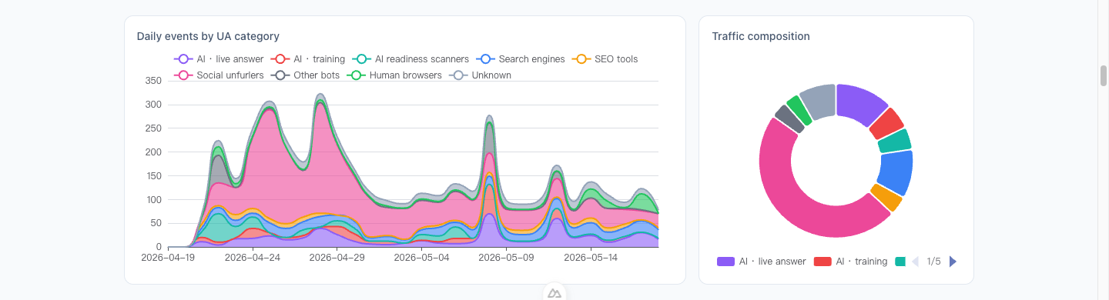This screenshot has height=300, width=1109.
Task: Toggle Search engines series in area chart legend
Action: [x=521, y=58]
